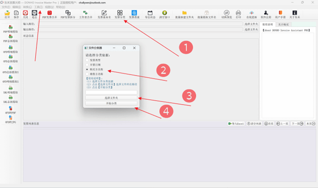The image size is (318, 188).
Task: Open the 发票查重 duplicate check tool
Action: coord(134,14)
